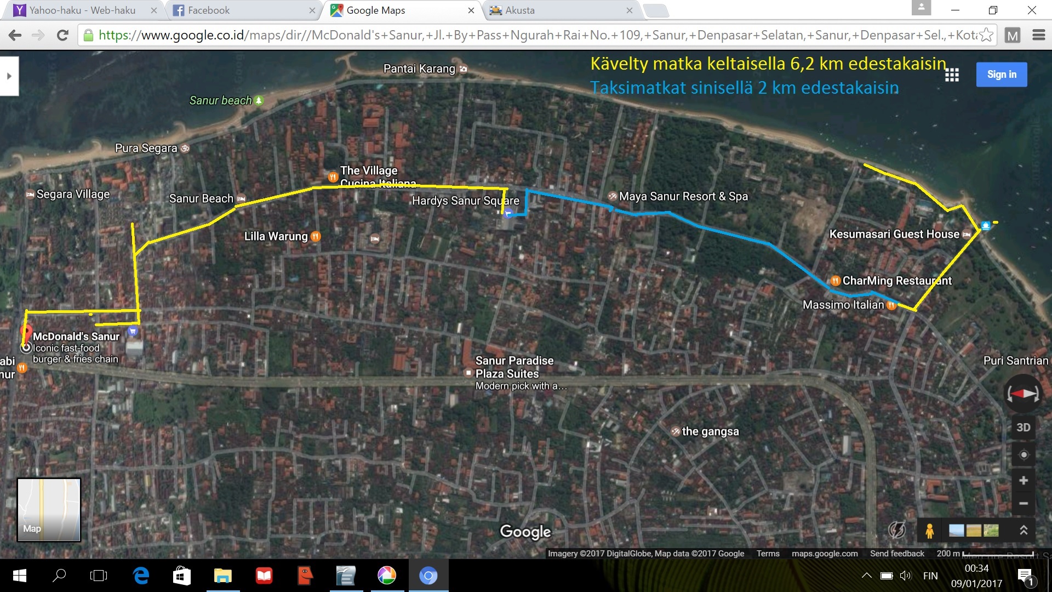Image resolution: width=1052 pixels, height=592 pixels.
Task: Switch the layer to Map view
Action: 49,510
